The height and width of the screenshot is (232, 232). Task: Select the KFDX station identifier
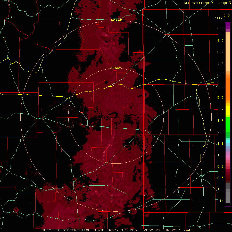click(x=149, y=230)
